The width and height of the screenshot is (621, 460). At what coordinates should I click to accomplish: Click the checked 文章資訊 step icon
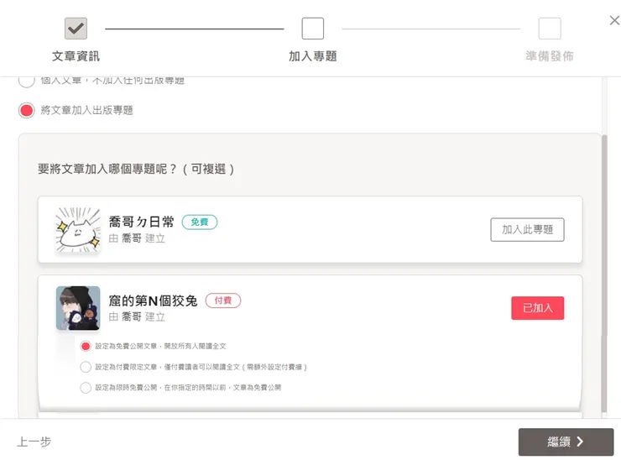(x=76, y=29)
